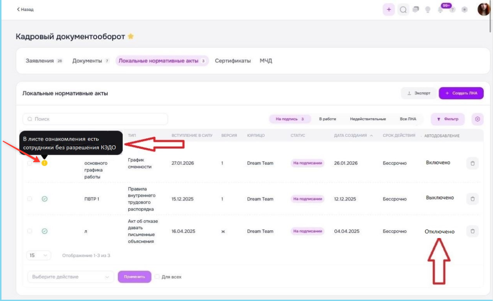Open Выберите действие dropdown

tap(71, 277)
